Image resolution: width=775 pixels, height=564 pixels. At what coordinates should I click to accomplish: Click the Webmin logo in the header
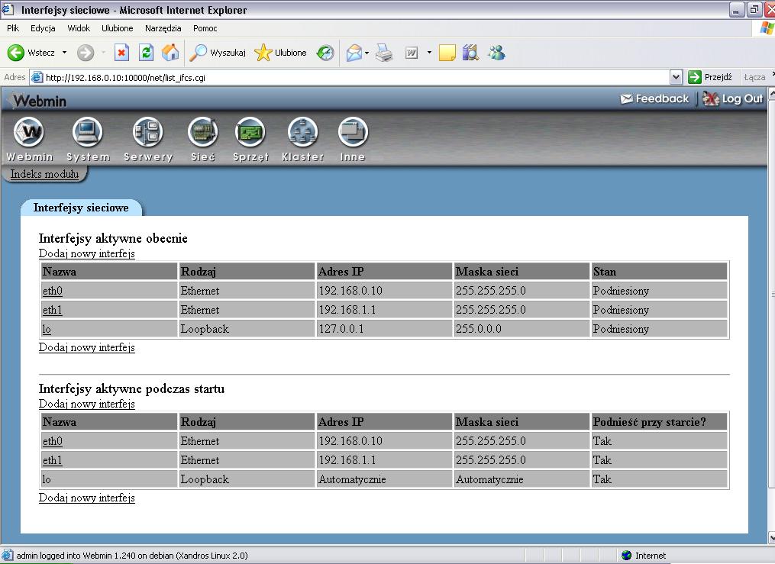38,101
